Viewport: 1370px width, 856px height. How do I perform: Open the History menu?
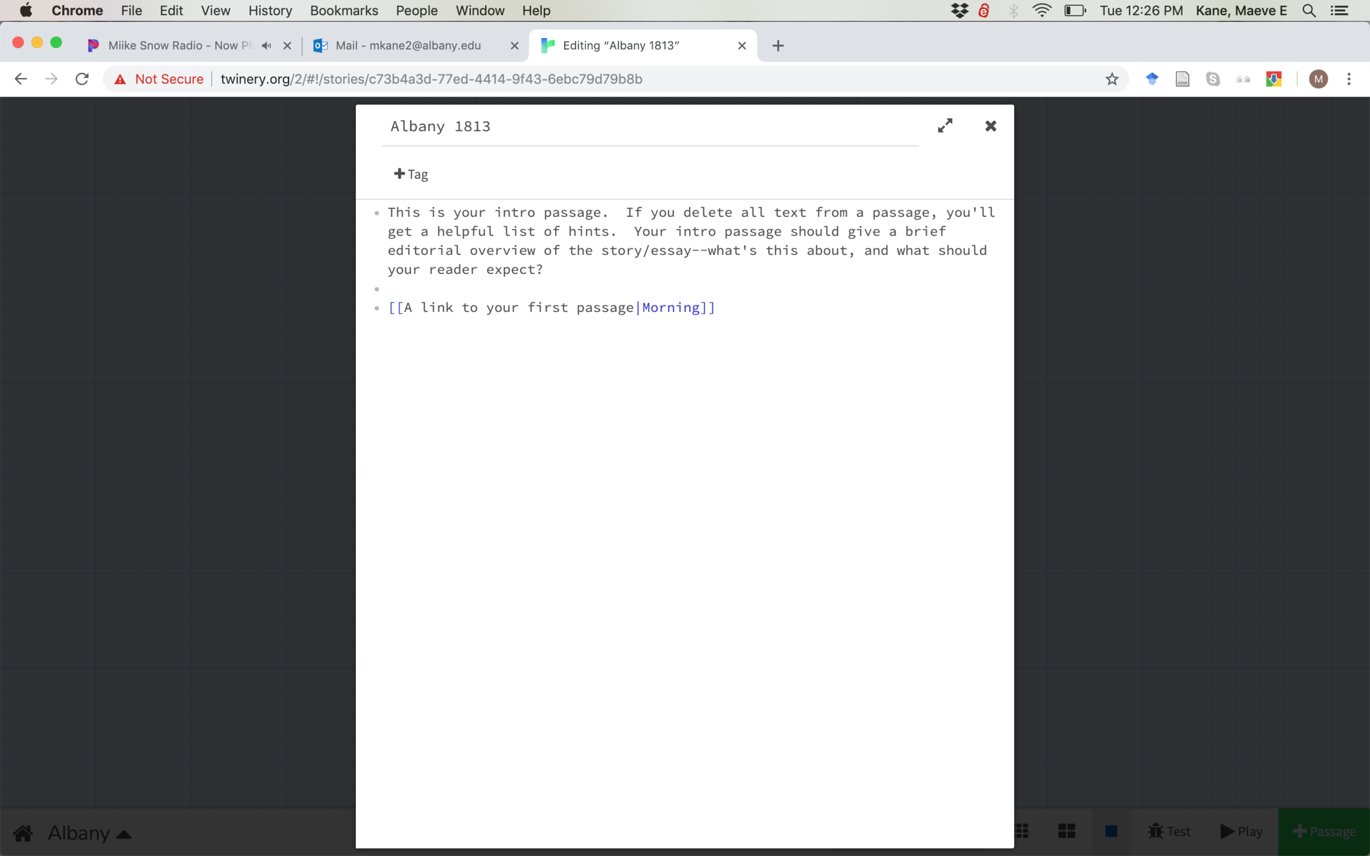coord(270,11)
